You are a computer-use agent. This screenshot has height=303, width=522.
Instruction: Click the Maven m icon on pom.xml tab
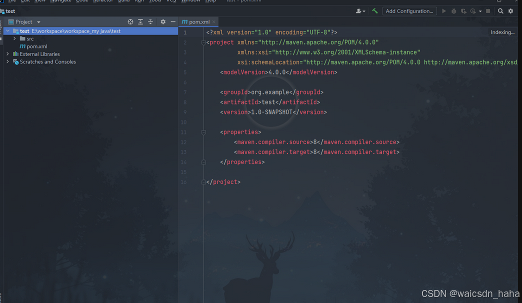[184, 21]
